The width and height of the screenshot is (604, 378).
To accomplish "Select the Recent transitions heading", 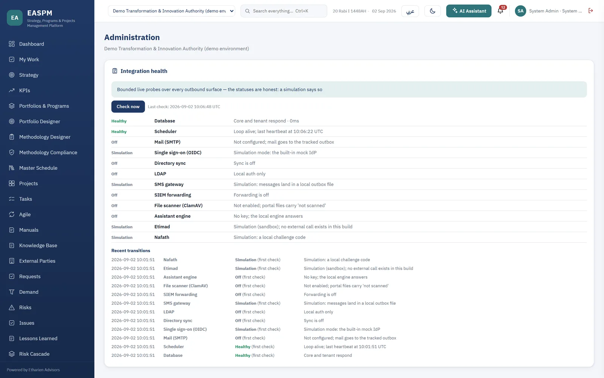I will pyautogui.click(x=131, y=251).
